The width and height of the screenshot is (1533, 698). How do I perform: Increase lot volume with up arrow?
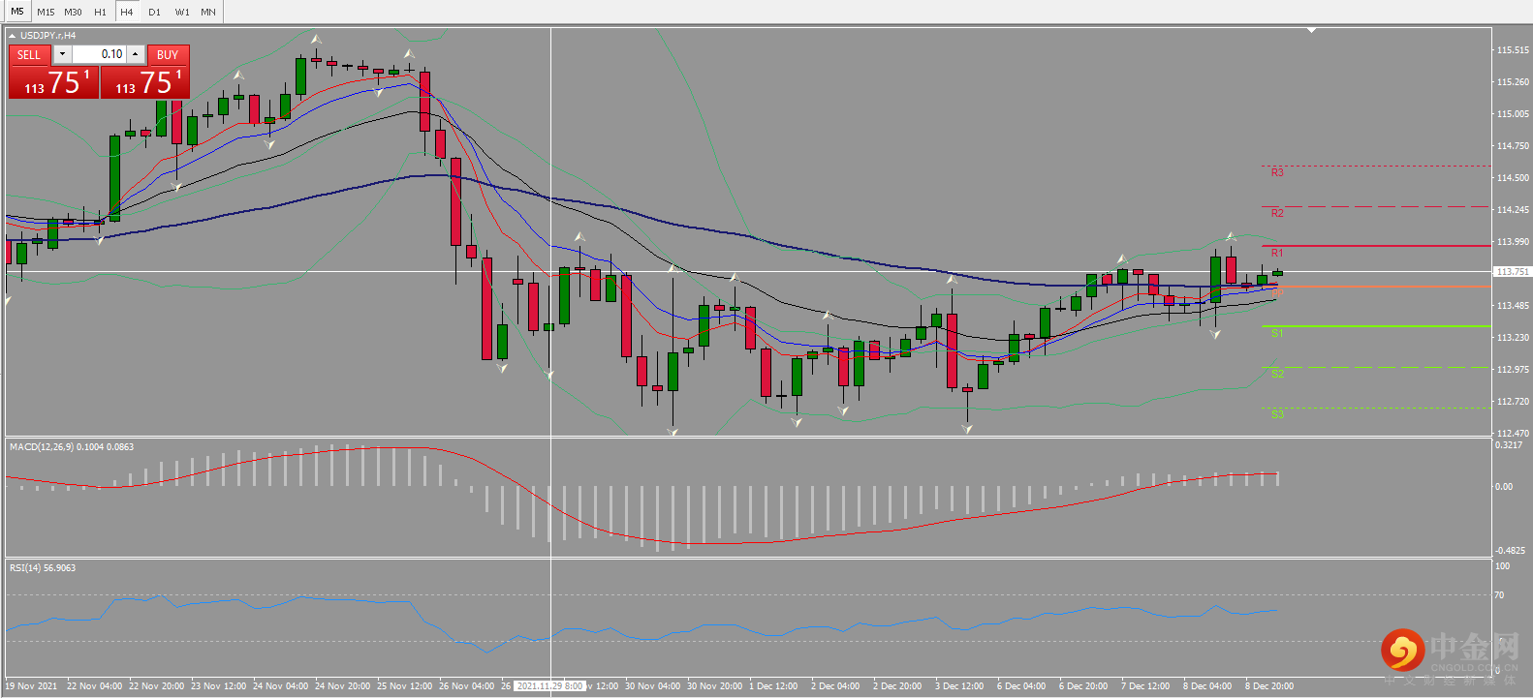[136, 54]
